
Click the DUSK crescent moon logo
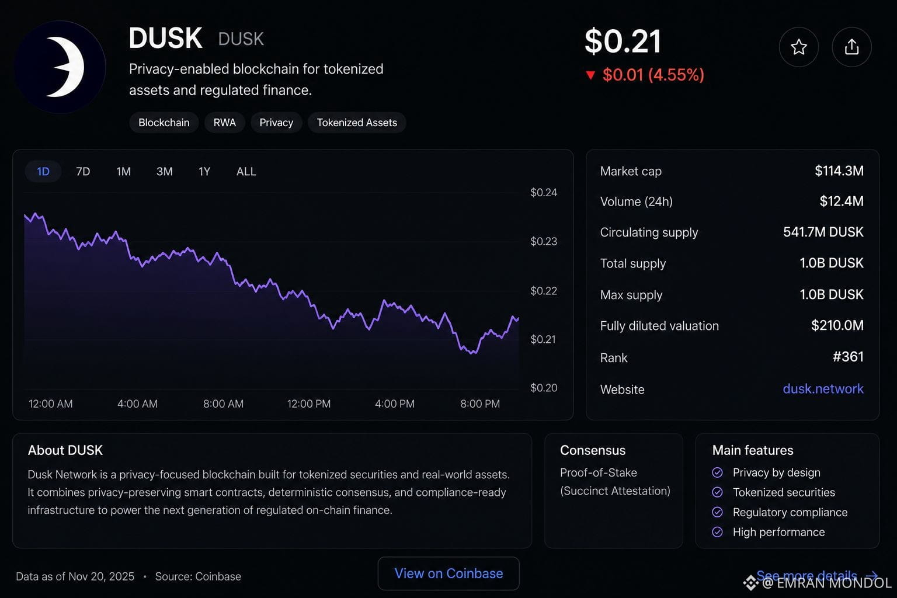60,67
